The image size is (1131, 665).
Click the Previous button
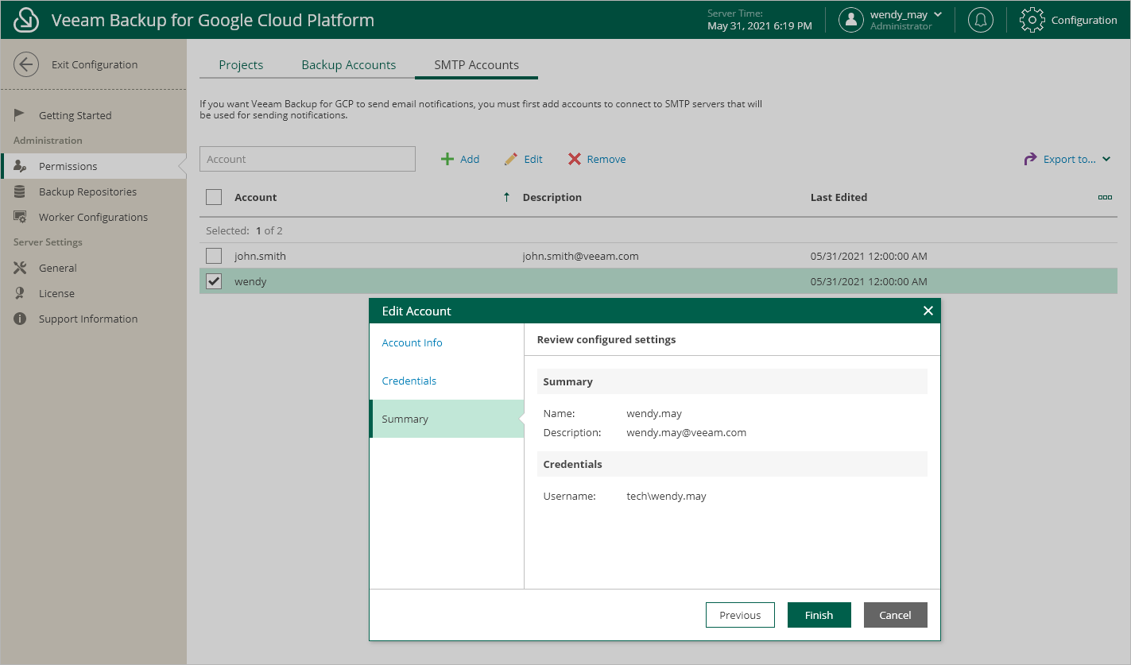pos(740,615)
